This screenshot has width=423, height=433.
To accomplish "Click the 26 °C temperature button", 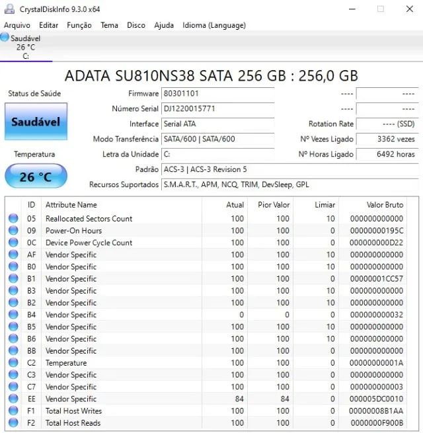I will tap(36, 177).
